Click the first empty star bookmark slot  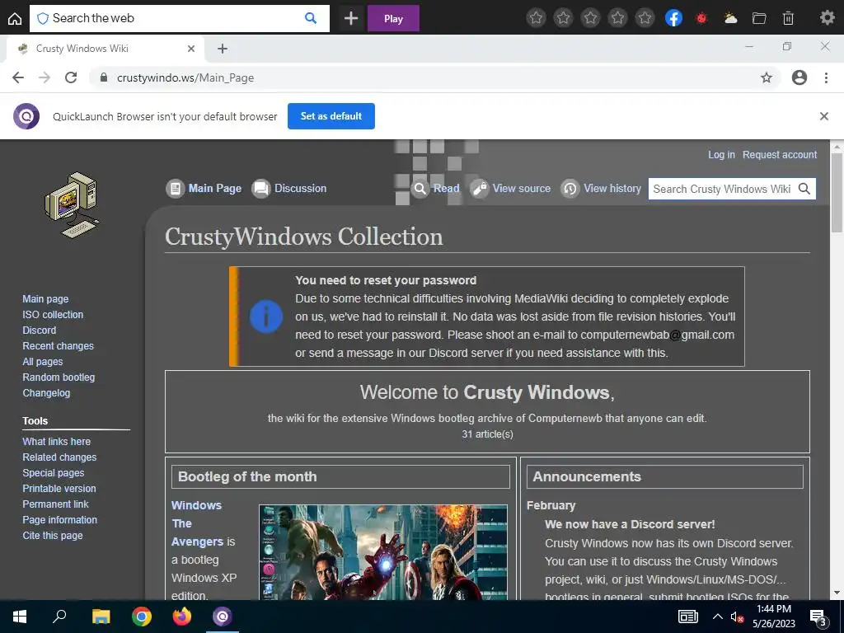point(536,18)
